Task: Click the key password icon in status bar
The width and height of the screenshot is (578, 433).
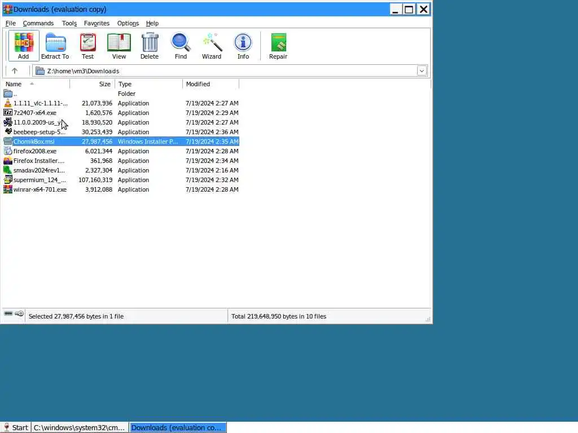Action: pos(19,313)
